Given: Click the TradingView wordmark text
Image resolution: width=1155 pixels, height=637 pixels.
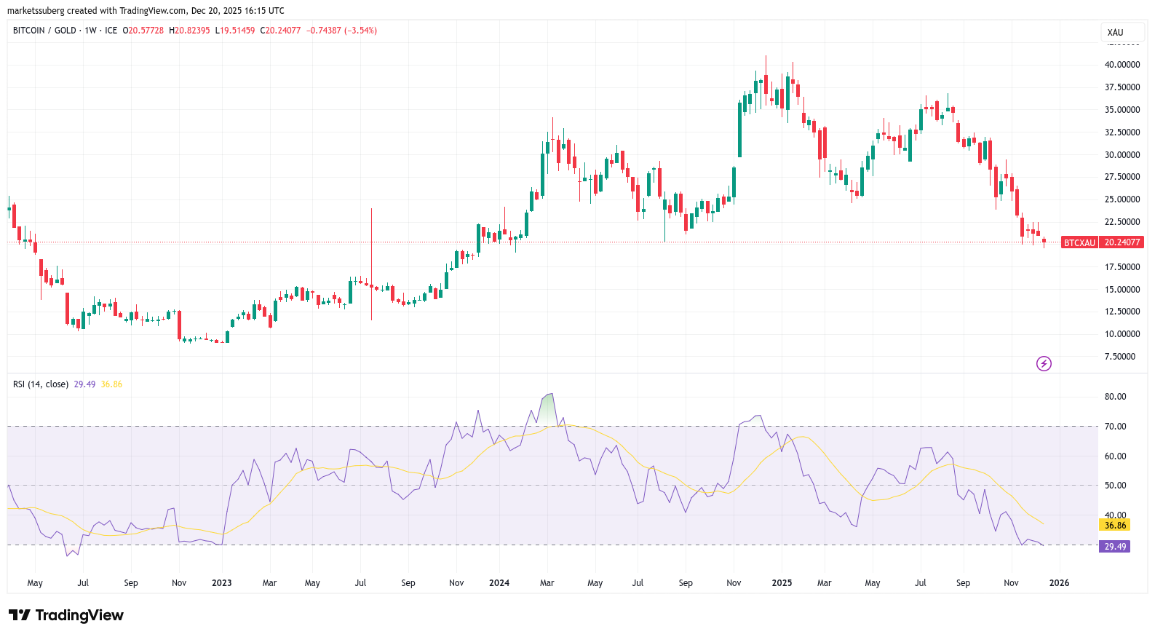Looking at the screenshot, I should coord(79,615).
